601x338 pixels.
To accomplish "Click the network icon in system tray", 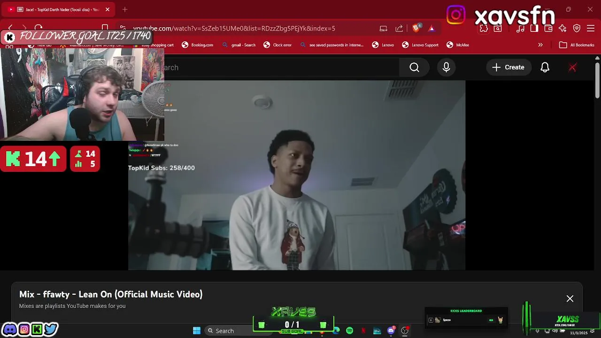I will tap(547, 331).
